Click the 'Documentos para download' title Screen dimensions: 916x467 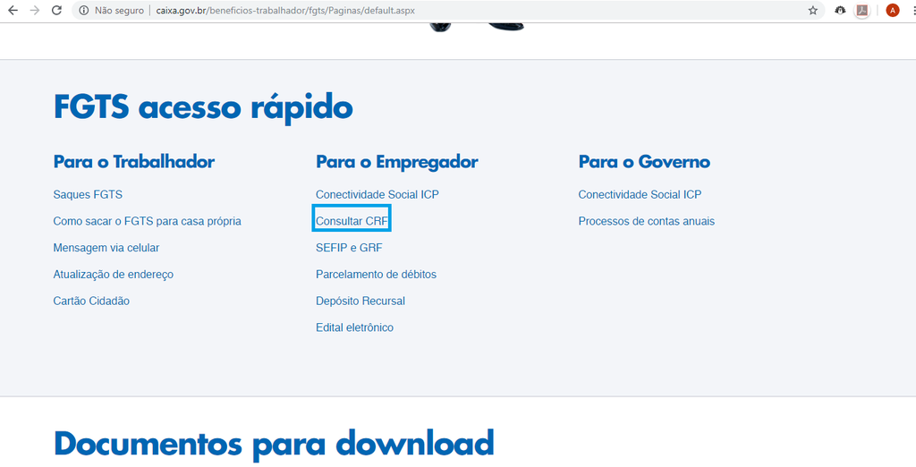[274, 445]
